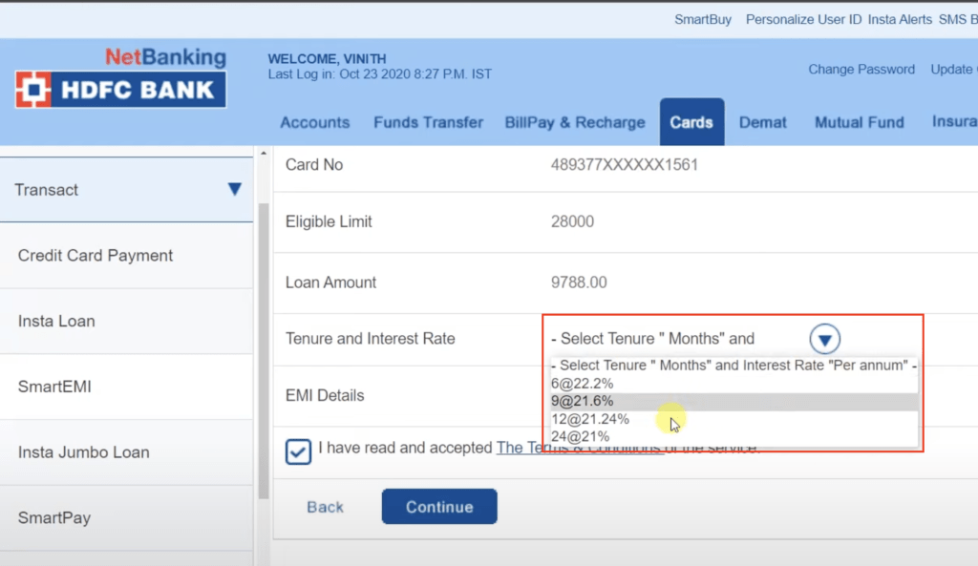Switch to the Demat tab
The width and height of the screenshot is (978, 566).
click(763, 122)
